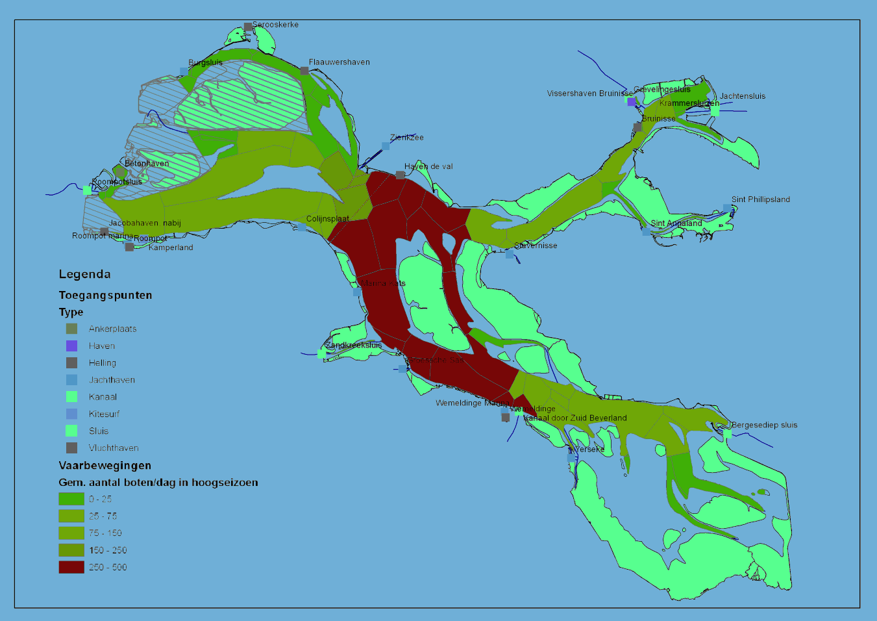The height and width of the screenshot is (621, 877).
Task: Select the green Roompotsluis marker
Action: point(87,190)
